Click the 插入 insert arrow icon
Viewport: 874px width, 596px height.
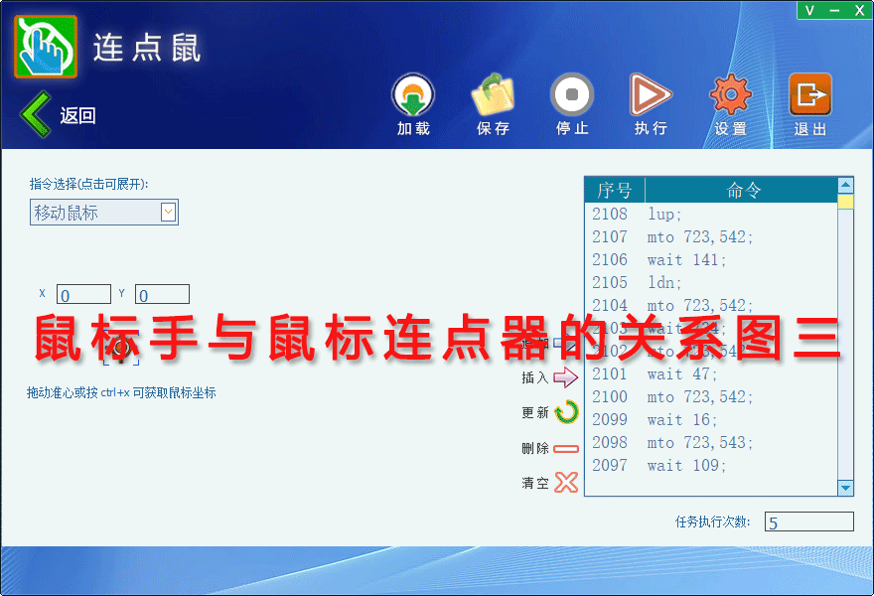[566, 377]
